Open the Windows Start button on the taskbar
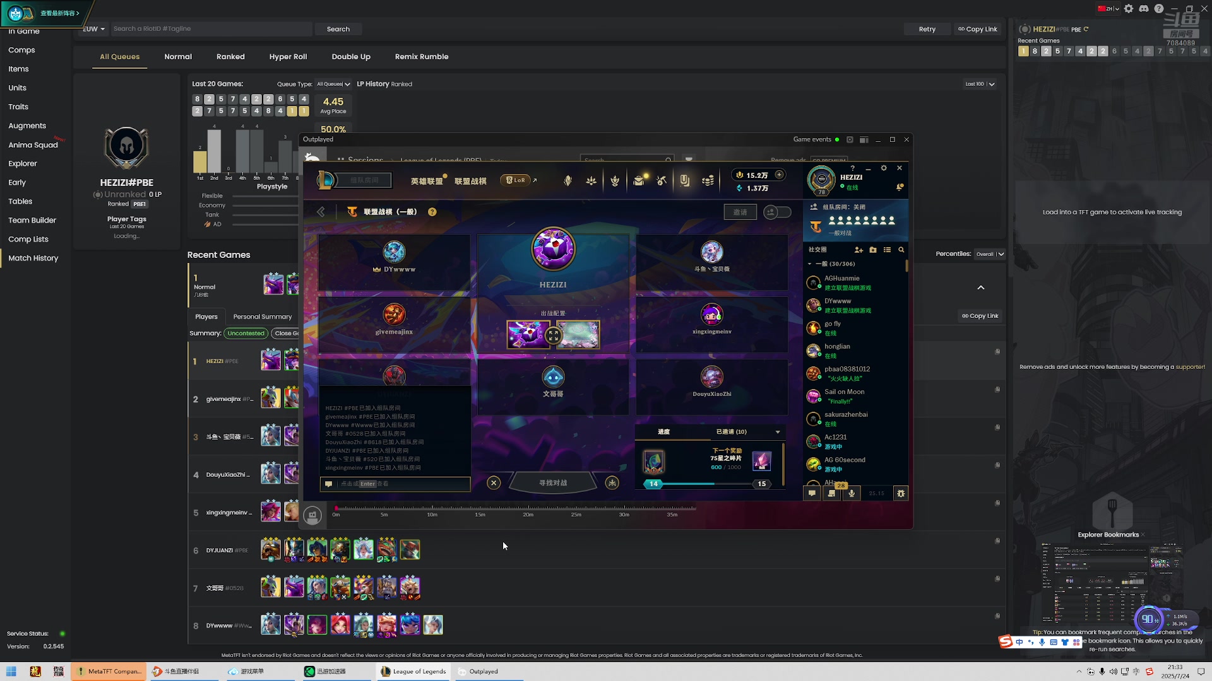Image resolution: width=1212 pixels, height=681 pixels. pyautogui.click(x=11, y=672)
